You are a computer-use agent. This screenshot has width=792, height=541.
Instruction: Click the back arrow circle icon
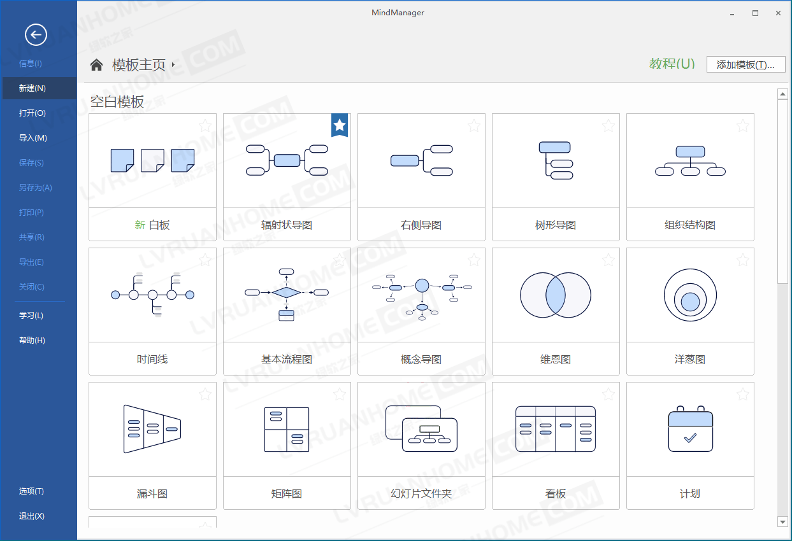(36, 34)
